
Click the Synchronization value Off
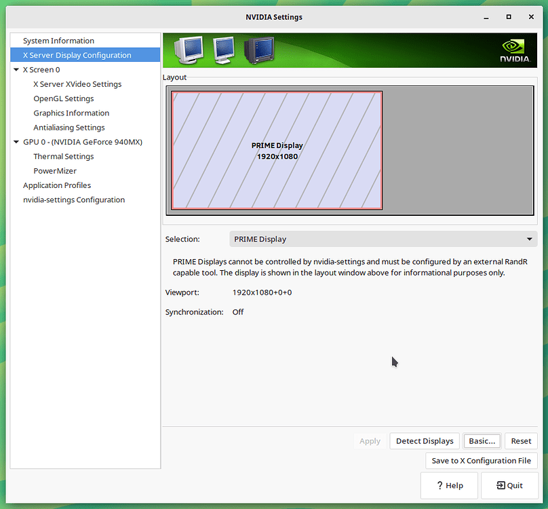(238, 312)
